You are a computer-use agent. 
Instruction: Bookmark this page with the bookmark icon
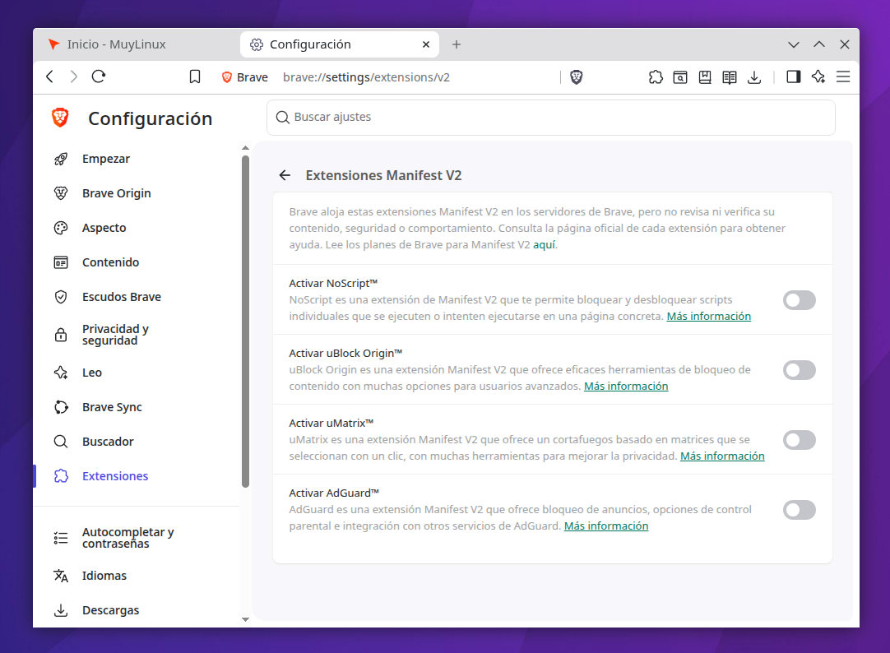point(195,77)
